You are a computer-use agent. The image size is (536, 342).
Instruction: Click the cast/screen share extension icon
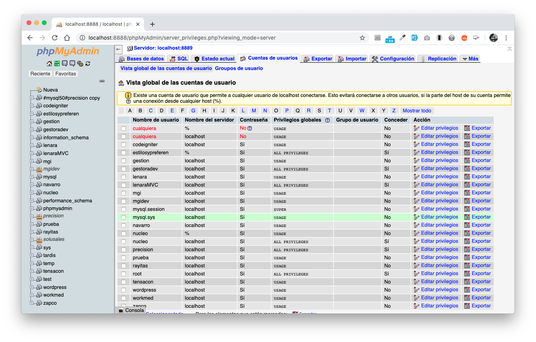coord(476,38)
